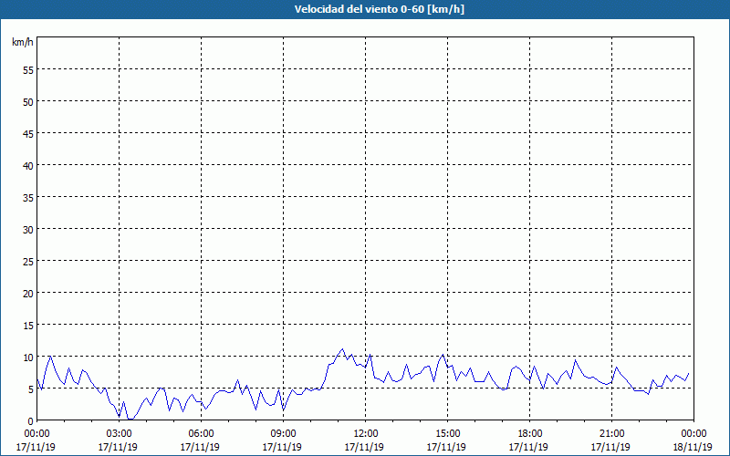This screenshot has width=730, height=456.
Task: Click the y-axis value 20
Action: click(x=28, y=293)
